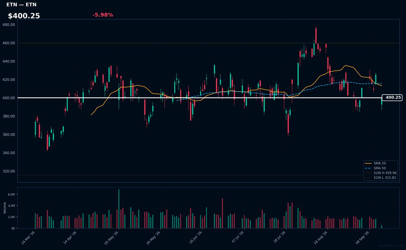Click the 480.00 price axis label
The height and width of the screenshot is (250, 406).
[8, 25]
